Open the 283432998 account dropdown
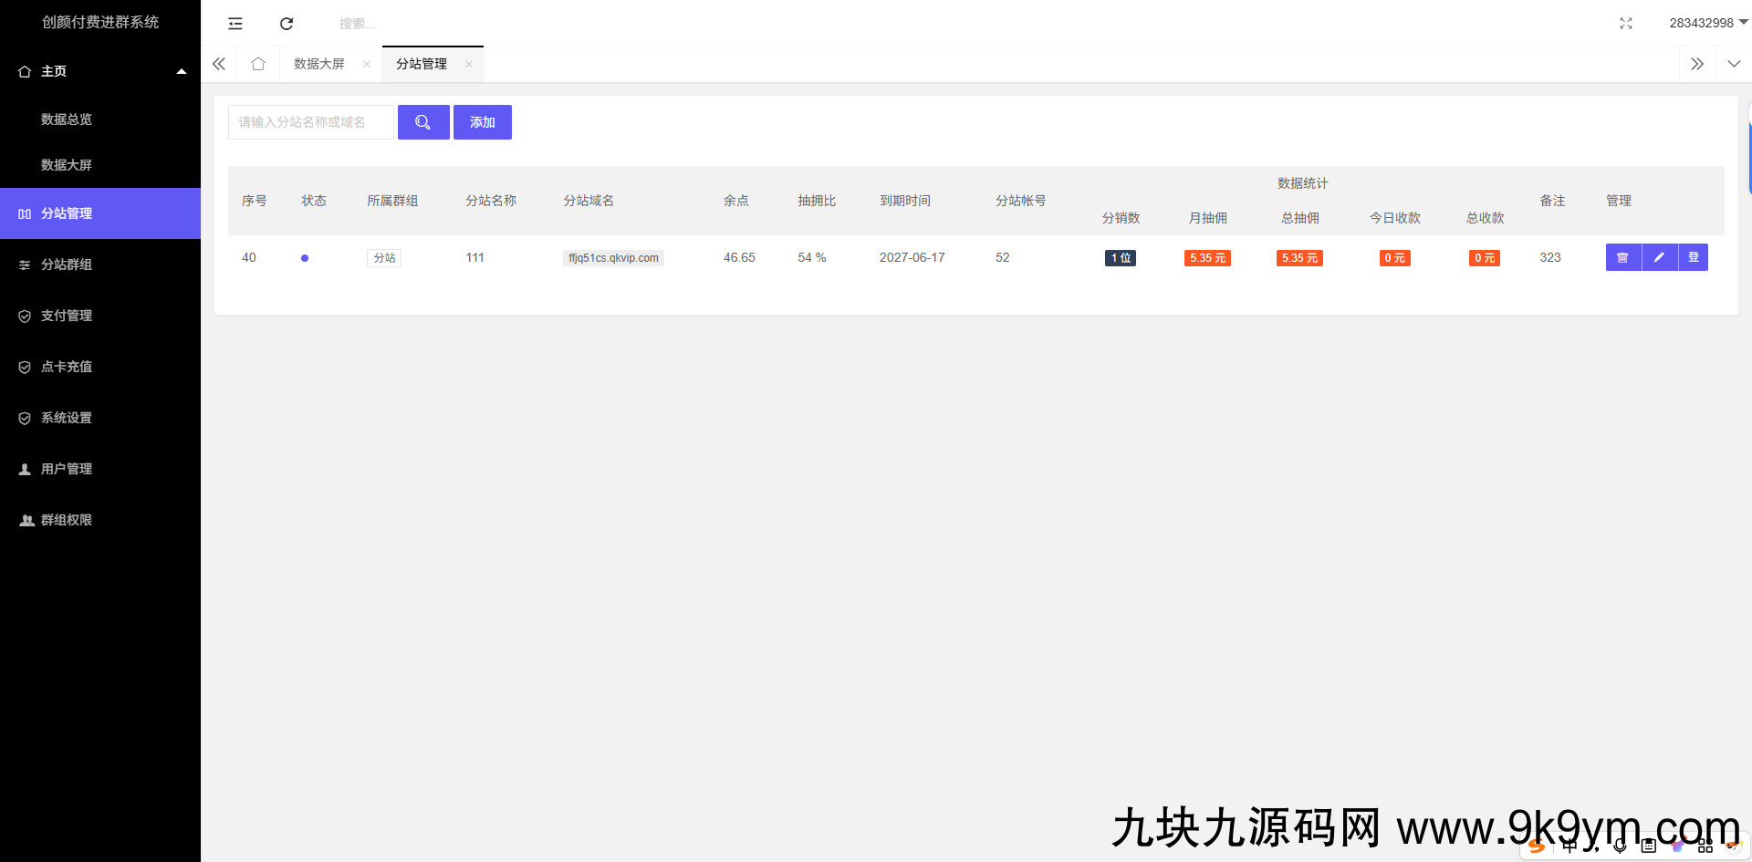 pyautogui.click(x=1707, y=23)
